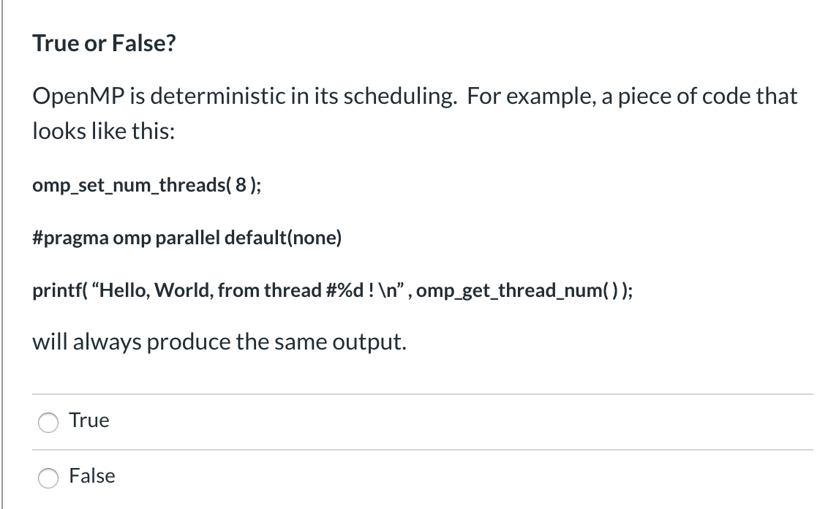Click the word "parallel" in the pragma line
Image resolution: width=828 pixels, height=509 pixels.
(x=187, y=238)
